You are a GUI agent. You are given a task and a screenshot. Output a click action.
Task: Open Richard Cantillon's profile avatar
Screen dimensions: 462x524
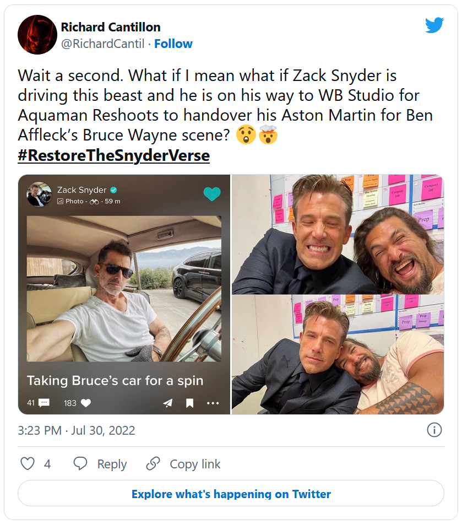(37, 35)
